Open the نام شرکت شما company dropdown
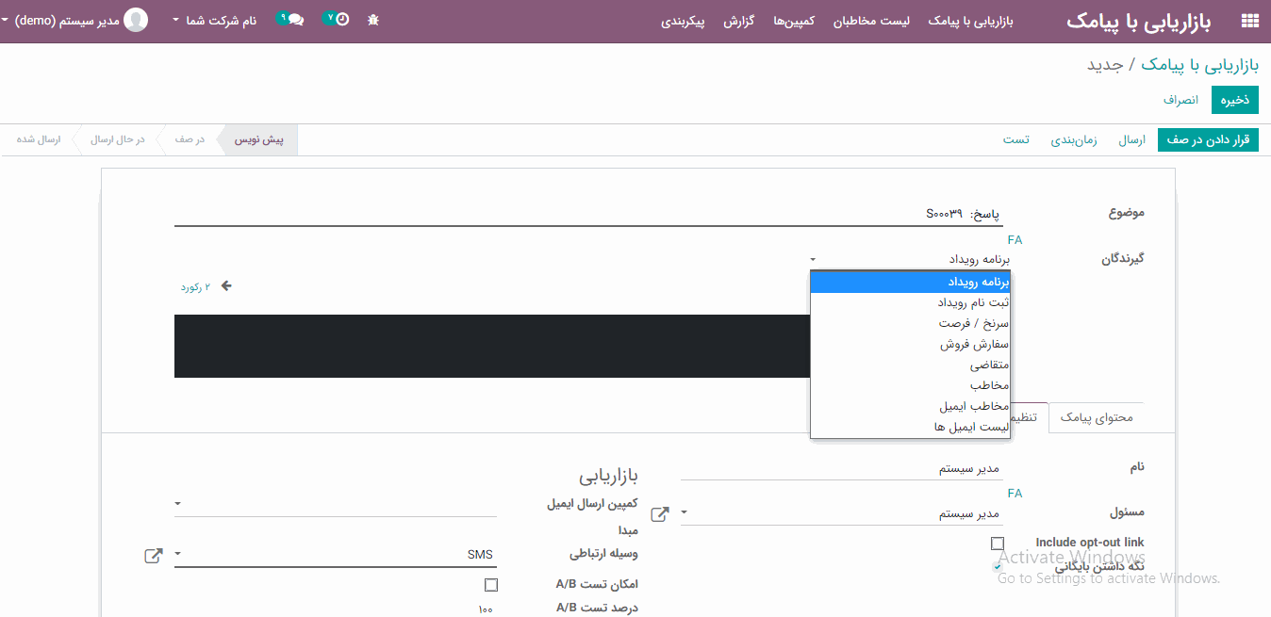 [215, 20]
